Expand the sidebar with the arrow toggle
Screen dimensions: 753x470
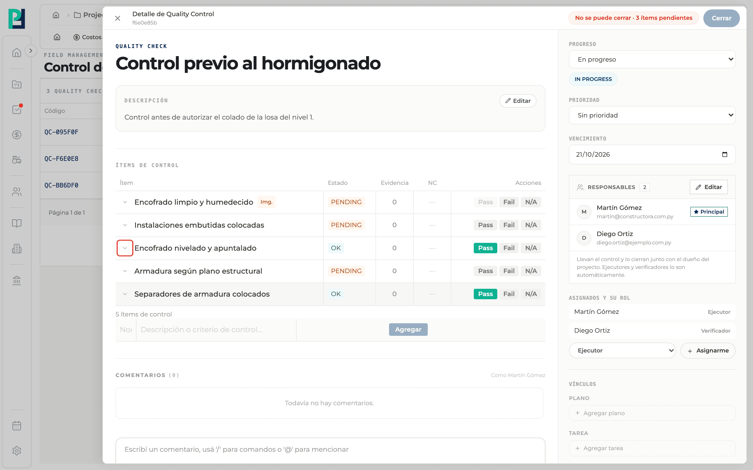point(31,51)
